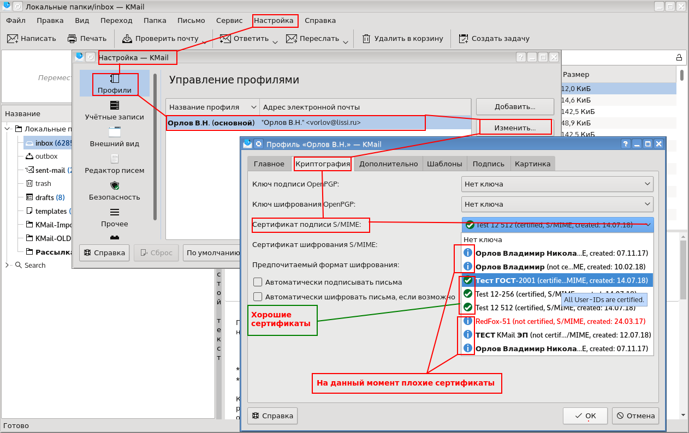Select Безопасность settings section
Viewport: 689px width, 433px height.
[x=115, y=190]
